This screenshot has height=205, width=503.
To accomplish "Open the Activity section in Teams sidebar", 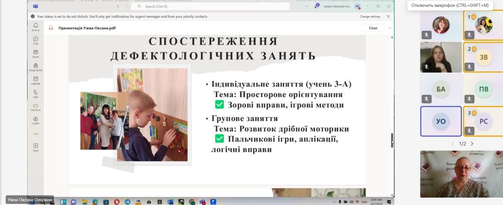I will pyautogui.click(x=35, y=27).
